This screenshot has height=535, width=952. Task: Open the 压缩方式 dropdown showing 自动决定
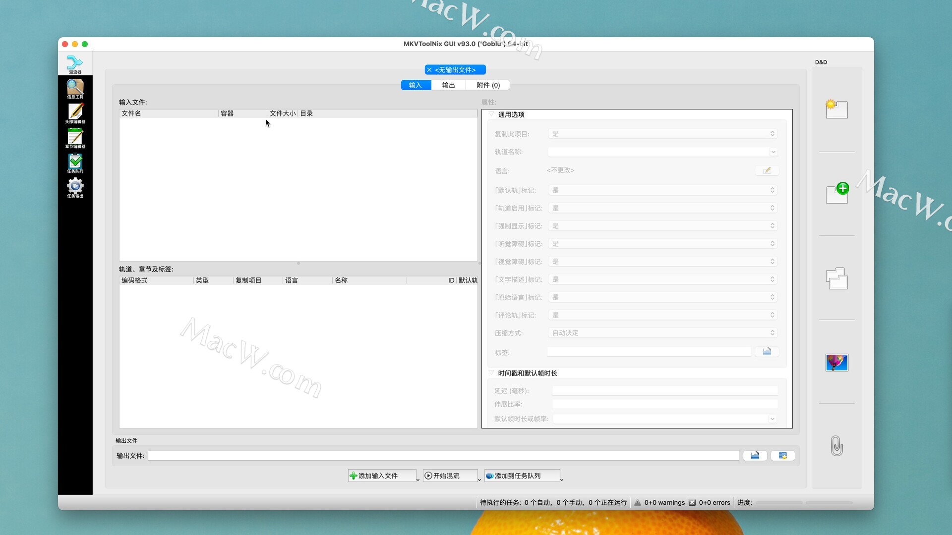pos(662,333)
